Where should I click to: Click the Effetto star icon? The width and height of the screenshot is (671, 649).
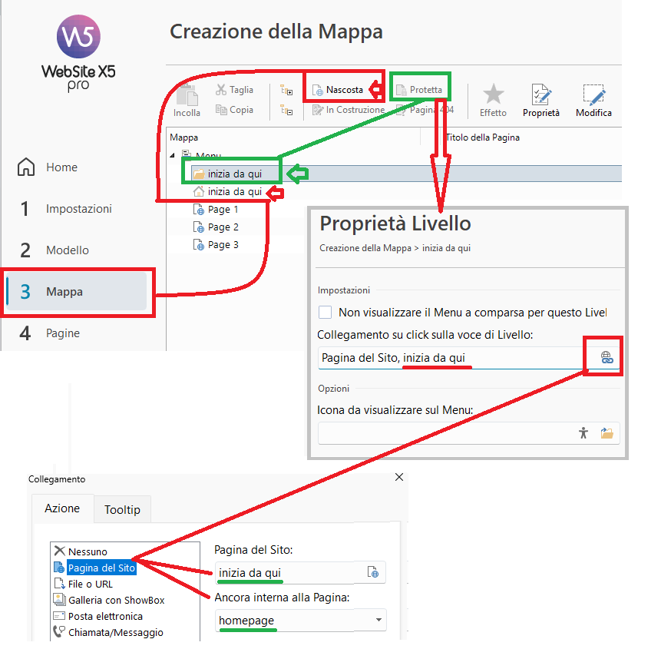tap(493, 95)
